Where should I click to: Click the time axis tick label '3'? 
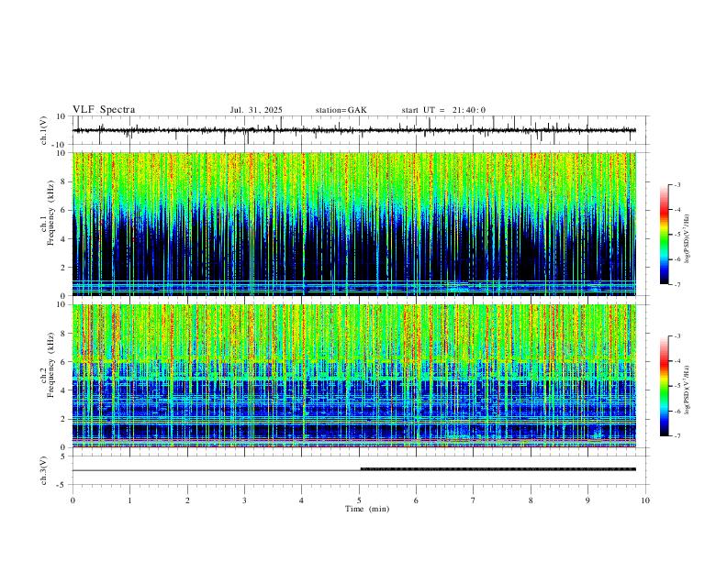244,500
